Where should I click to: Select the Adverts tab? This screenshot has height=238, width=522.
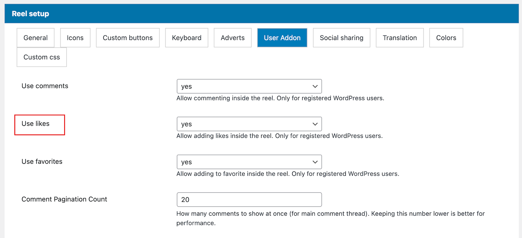coord(232,38)
